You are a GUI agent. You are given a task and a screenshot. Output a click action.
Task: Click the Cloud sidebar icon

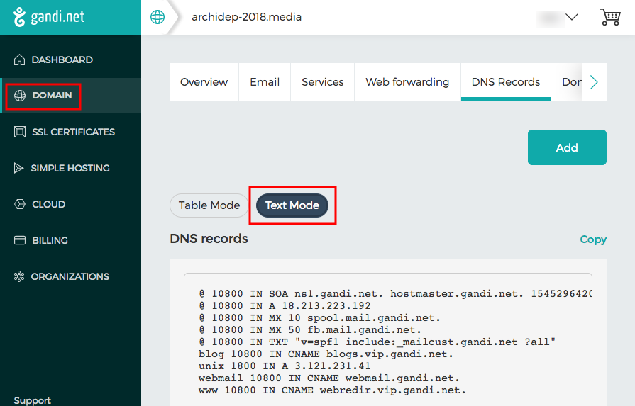point(19,204)
